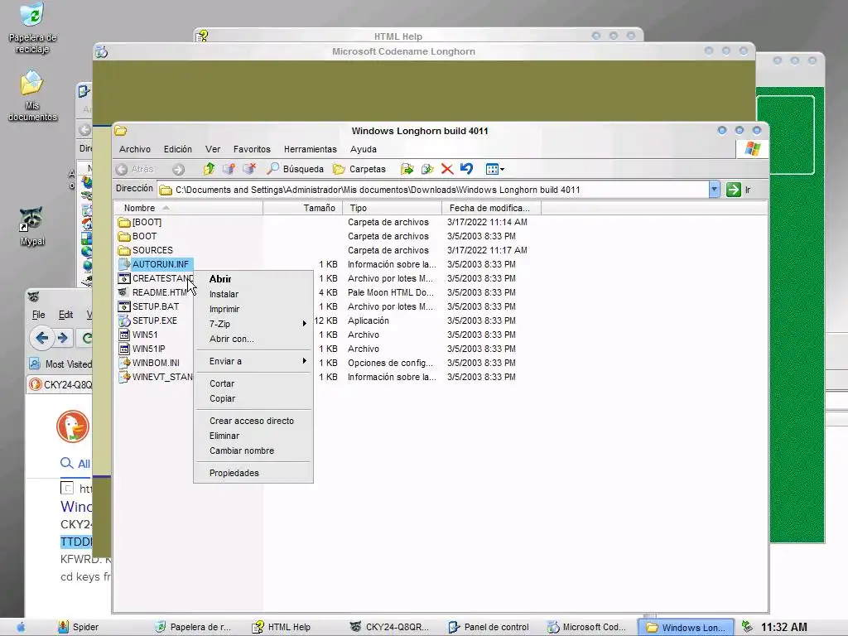Select the CREATESTAND batch file icon
The height and width of the screenshot is (636, 848).
click(x=124, y=278)
